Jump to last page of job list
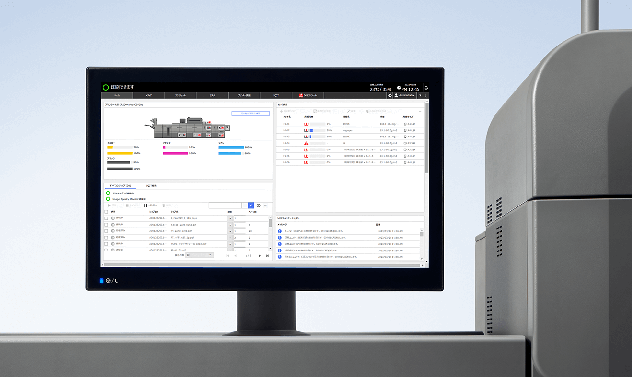 point(267,256)
